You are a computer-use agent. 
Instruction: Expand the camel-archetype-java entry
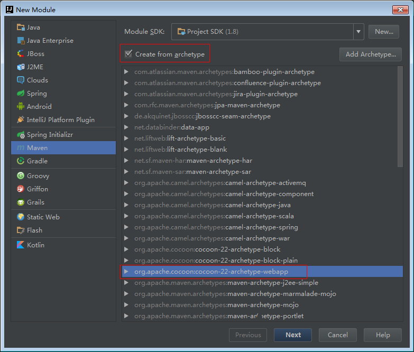coord(126,205)
